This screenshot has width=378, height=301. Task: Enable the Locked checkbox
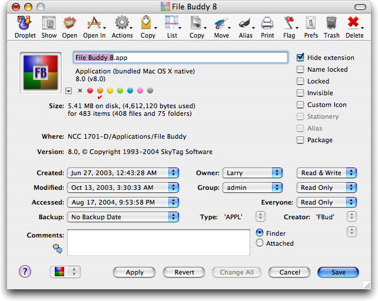(x=300, y=81)
